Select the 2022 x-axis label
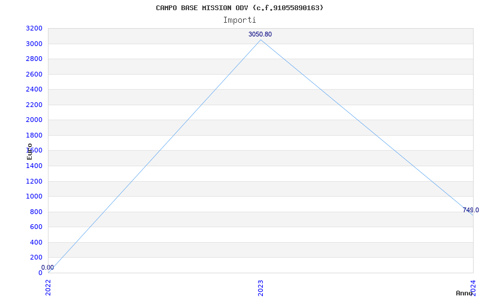479x299 pixels. 48,288
